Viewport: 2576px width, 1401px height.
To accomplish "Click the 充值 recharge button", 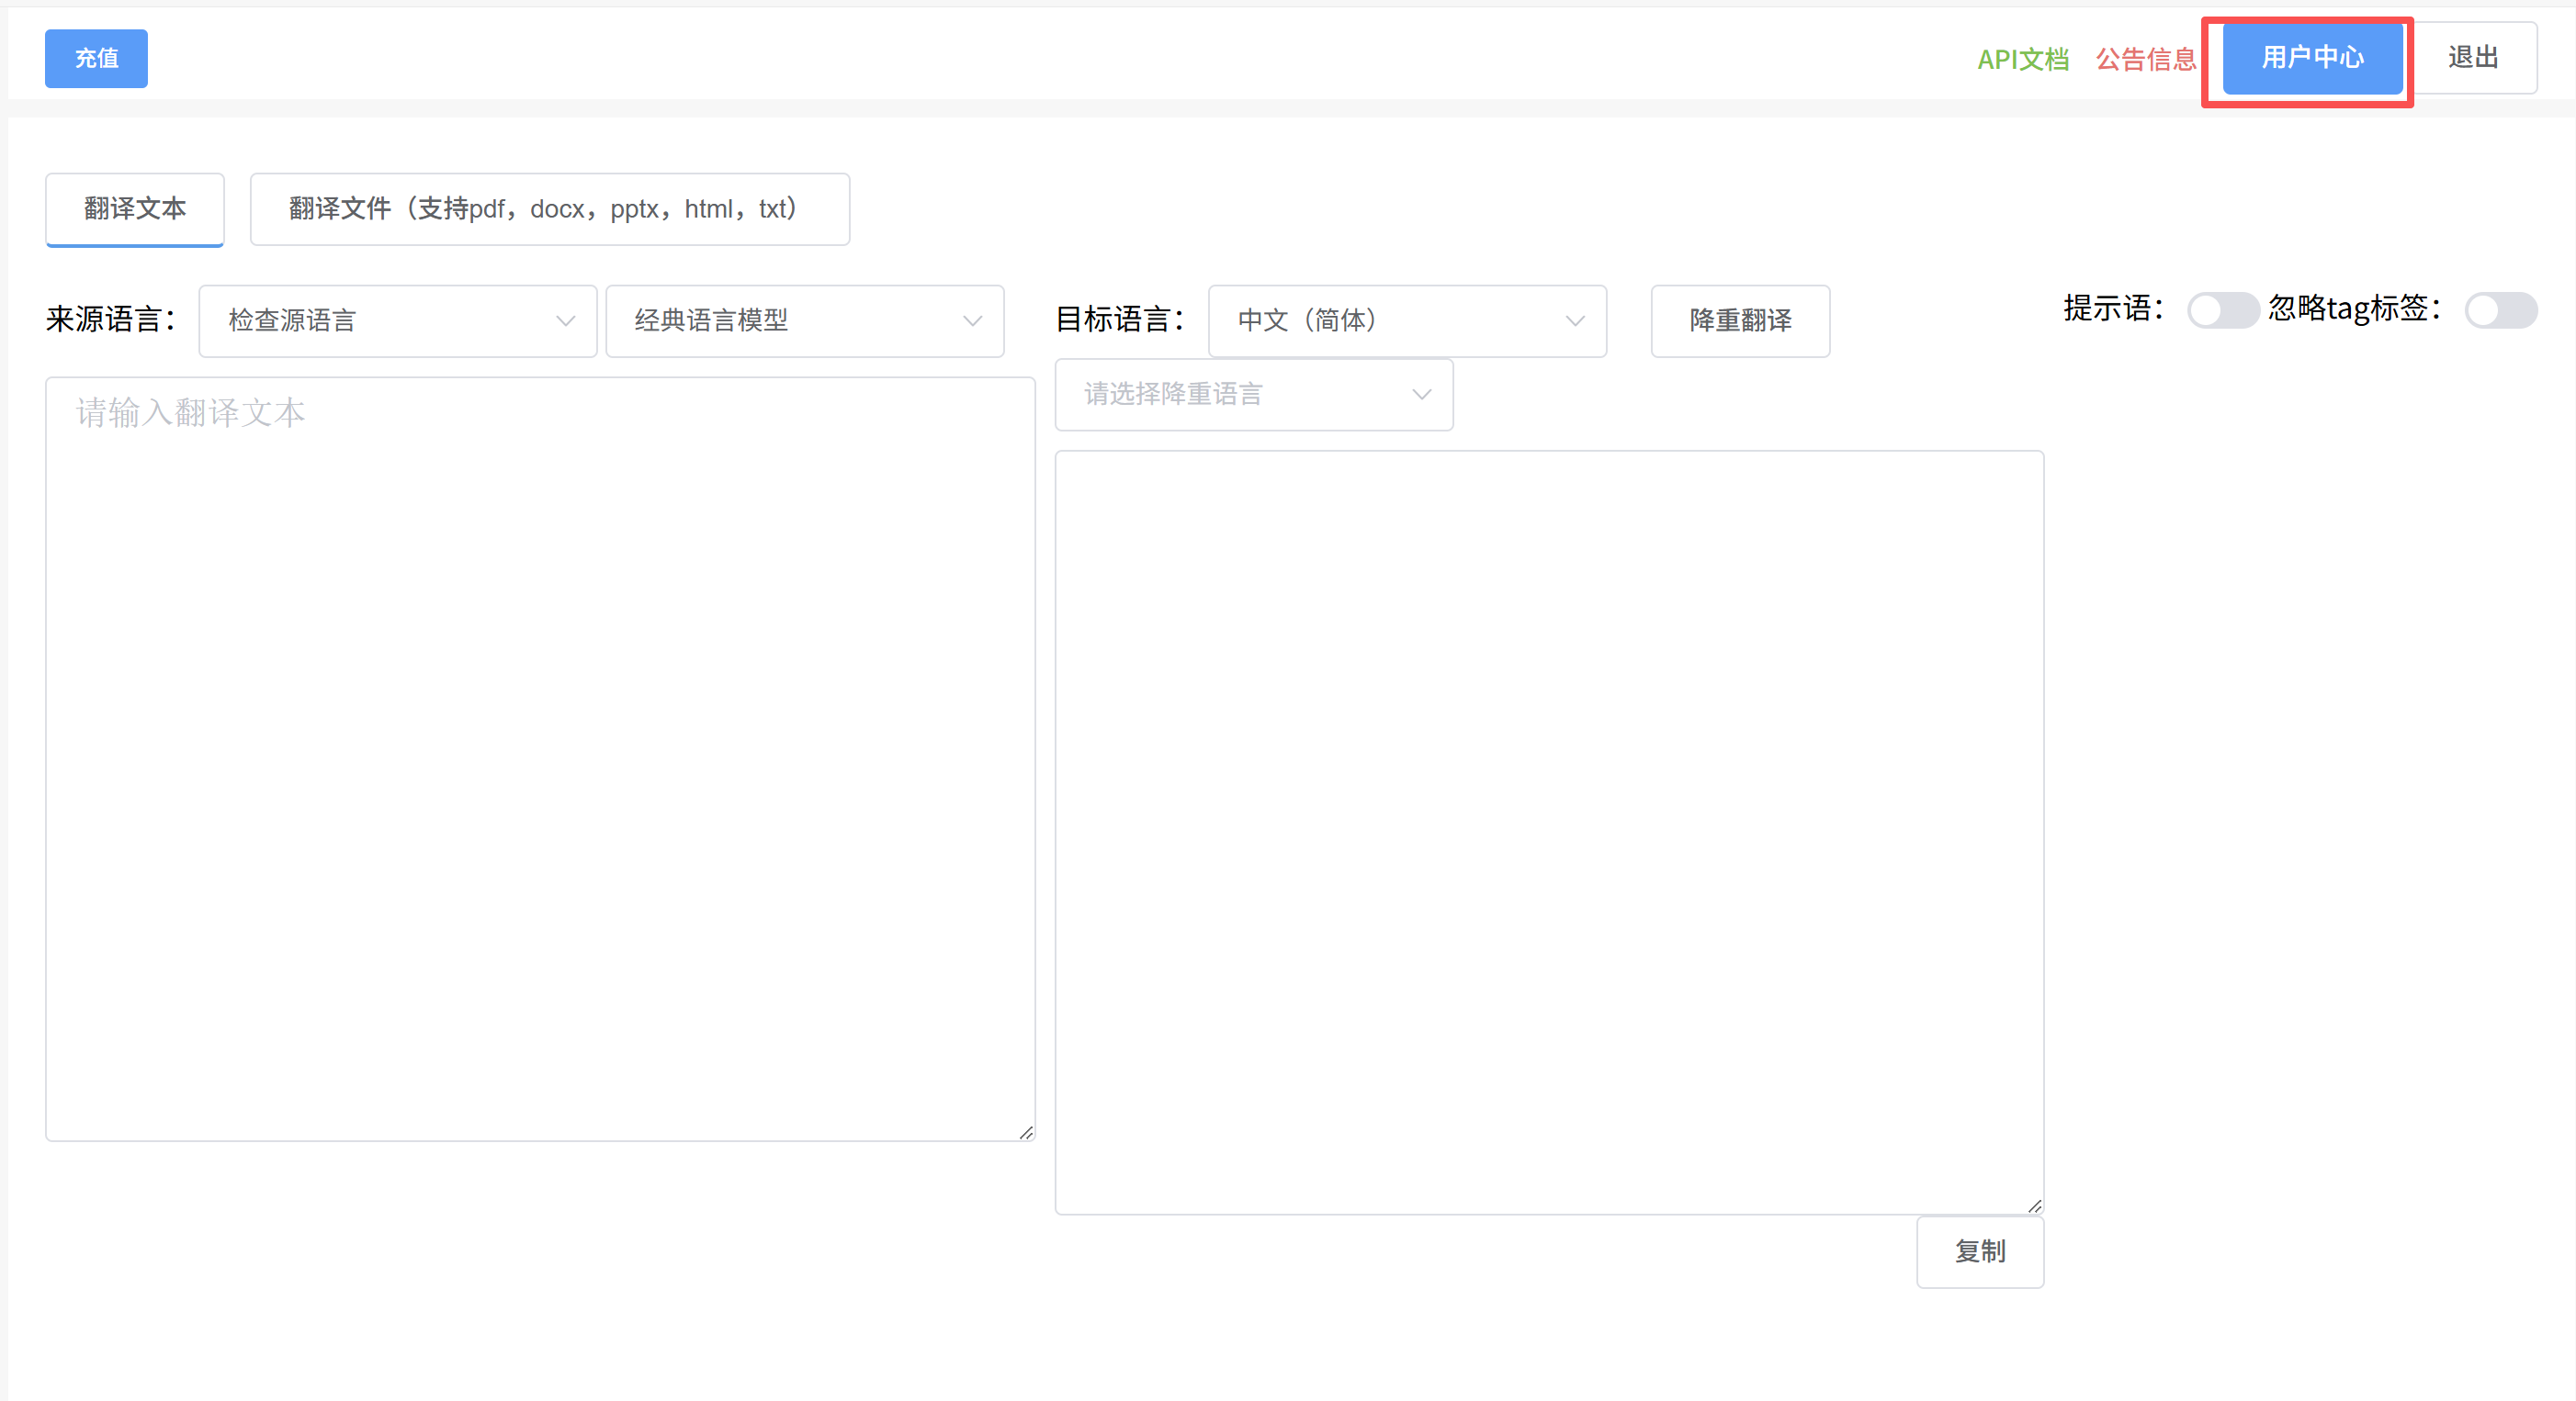I will (x=96, y=58).
